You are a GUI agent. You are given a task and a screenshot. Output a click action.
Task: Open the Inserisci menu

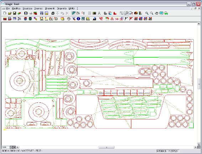click(x=38, y=9)
